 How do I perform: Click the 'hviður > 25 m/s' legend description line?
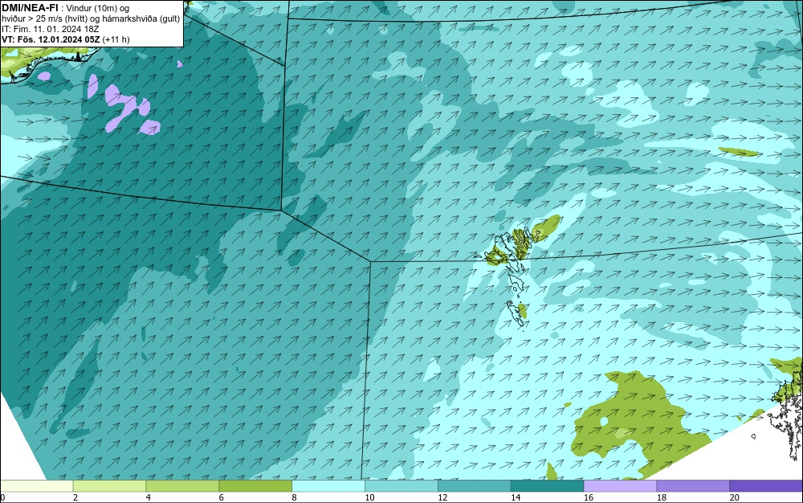pyautogui.click(x=91, y=19)
